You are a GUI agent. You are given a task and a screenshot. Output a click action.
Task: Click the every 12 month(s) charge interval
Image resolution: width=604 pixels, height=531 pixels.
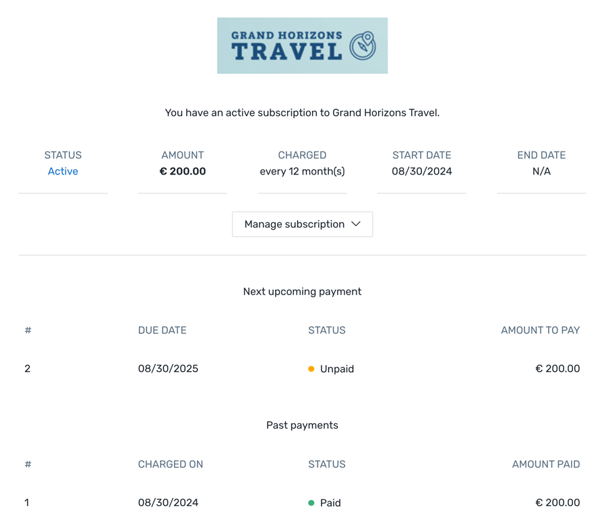pyautogui.click(x=302, y=171)
